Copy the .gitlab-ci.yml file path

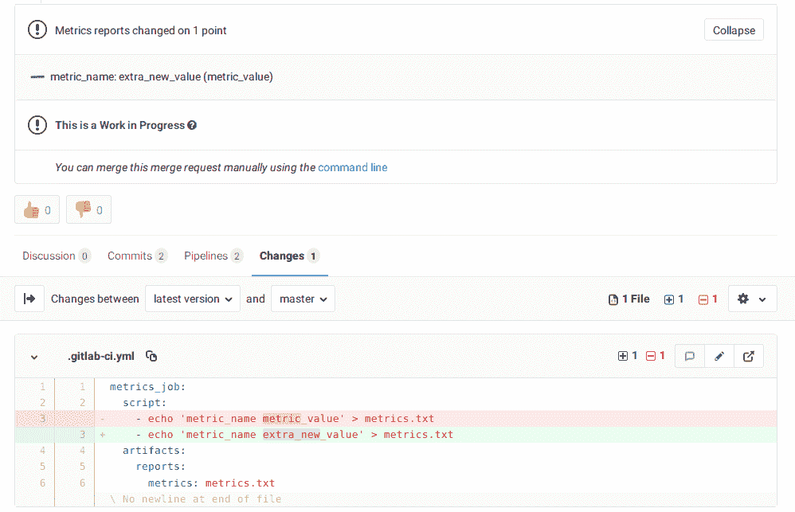coord(151,357)
